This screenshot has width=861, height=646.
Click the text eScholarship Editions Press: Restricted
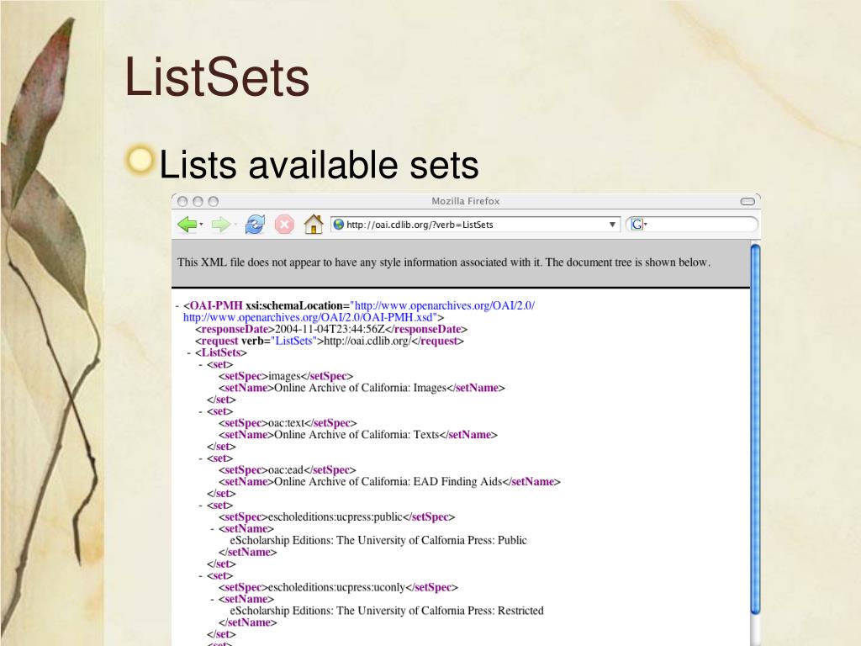(x=387, y=611)
